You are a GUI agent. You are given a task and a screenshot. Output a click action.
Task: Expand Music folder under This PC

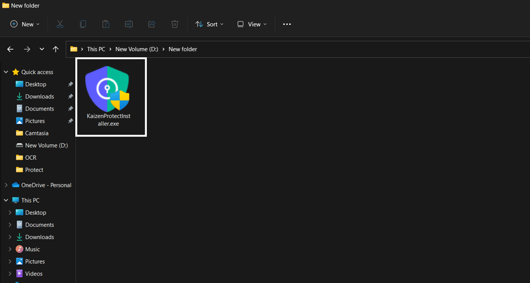pos(10,249)
